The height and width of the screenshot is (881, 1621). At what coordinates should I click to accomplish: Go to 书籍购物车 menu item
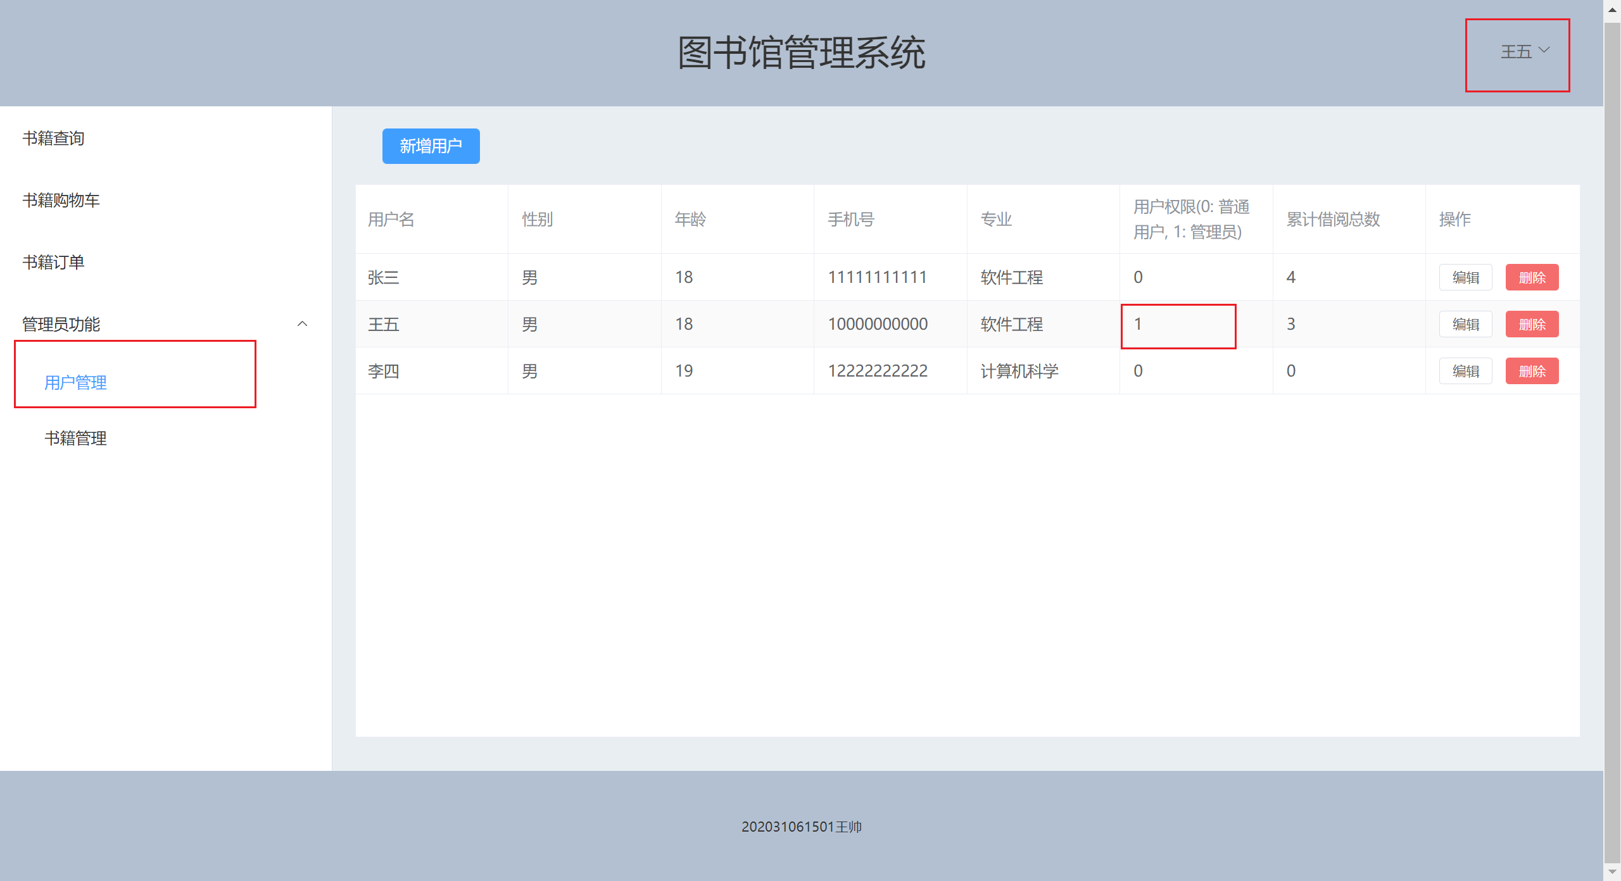click(x=61, y=200)
